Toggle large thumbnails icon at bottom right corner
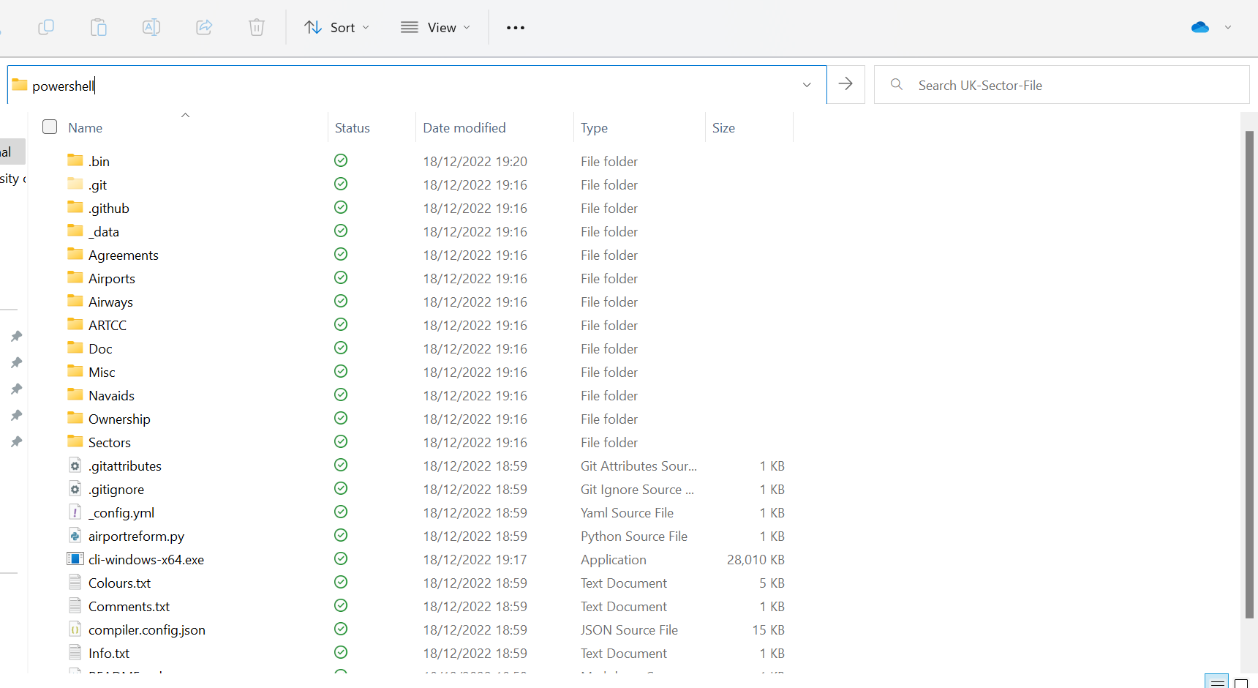 point(1241,681)
